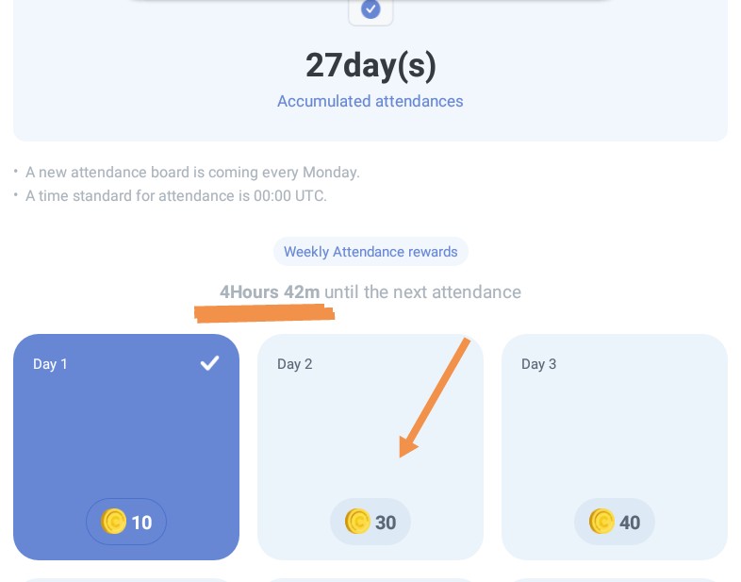Viewport: 741px width, 582px height.
Task: Click the blue check circle above the day count
Action: pos(370,9)
